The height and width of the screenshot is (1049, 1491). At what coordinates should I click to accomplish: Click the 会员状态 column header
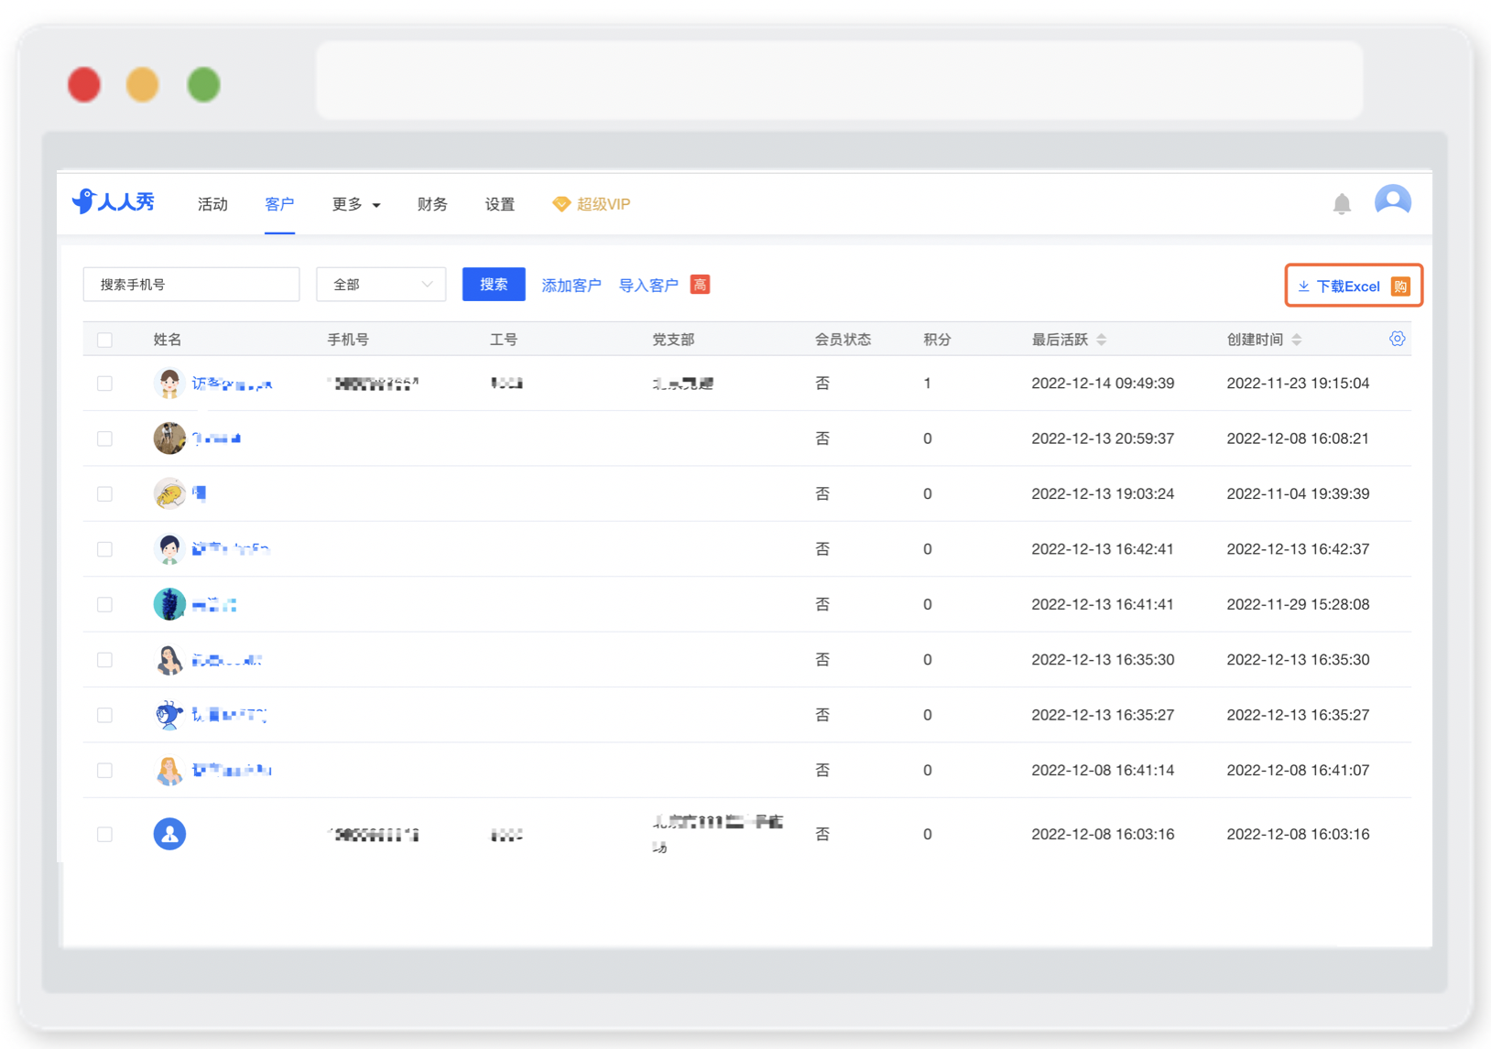point(843,340)
